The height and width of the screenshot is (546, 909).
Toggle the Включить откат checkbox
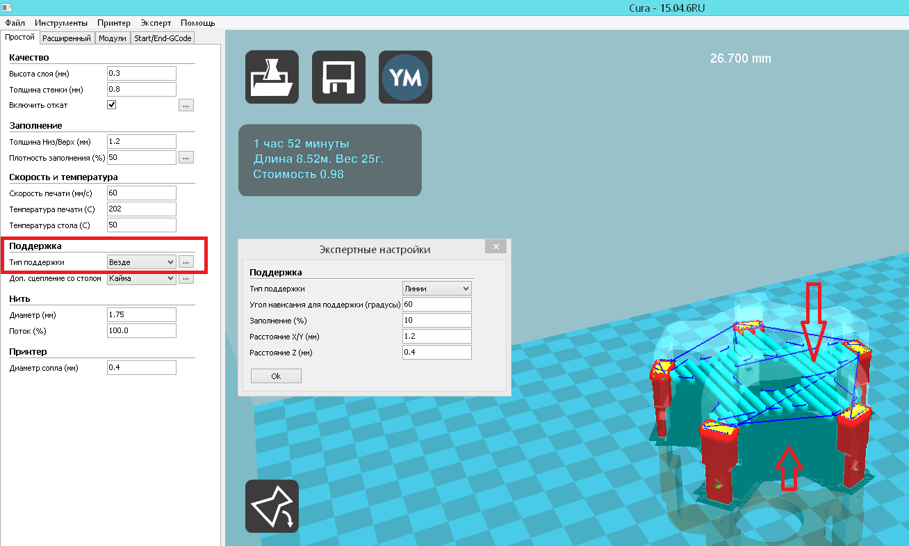(112, 105)
